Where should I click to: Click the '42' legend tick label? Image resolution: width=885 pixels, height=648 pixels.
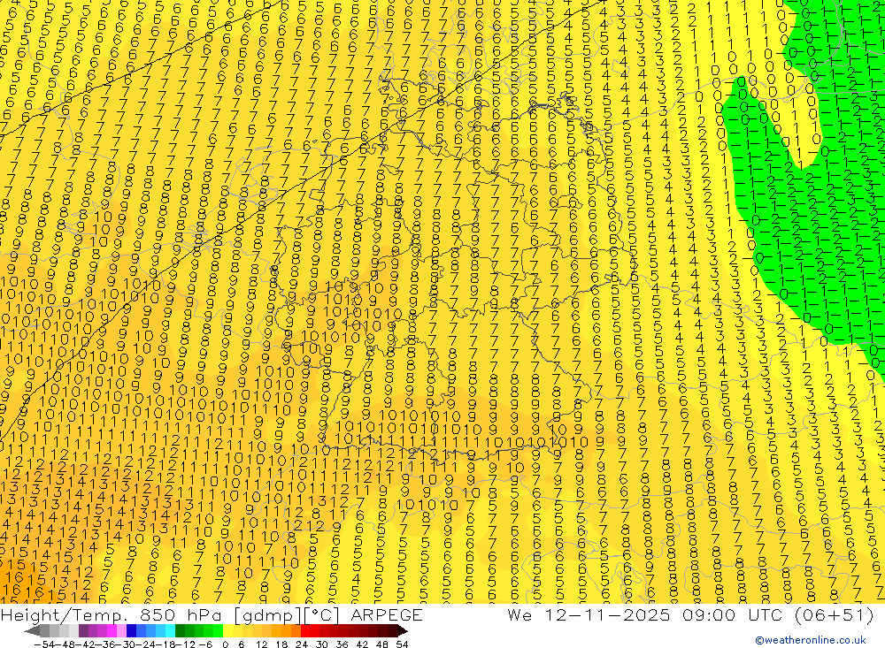point(362,644)
